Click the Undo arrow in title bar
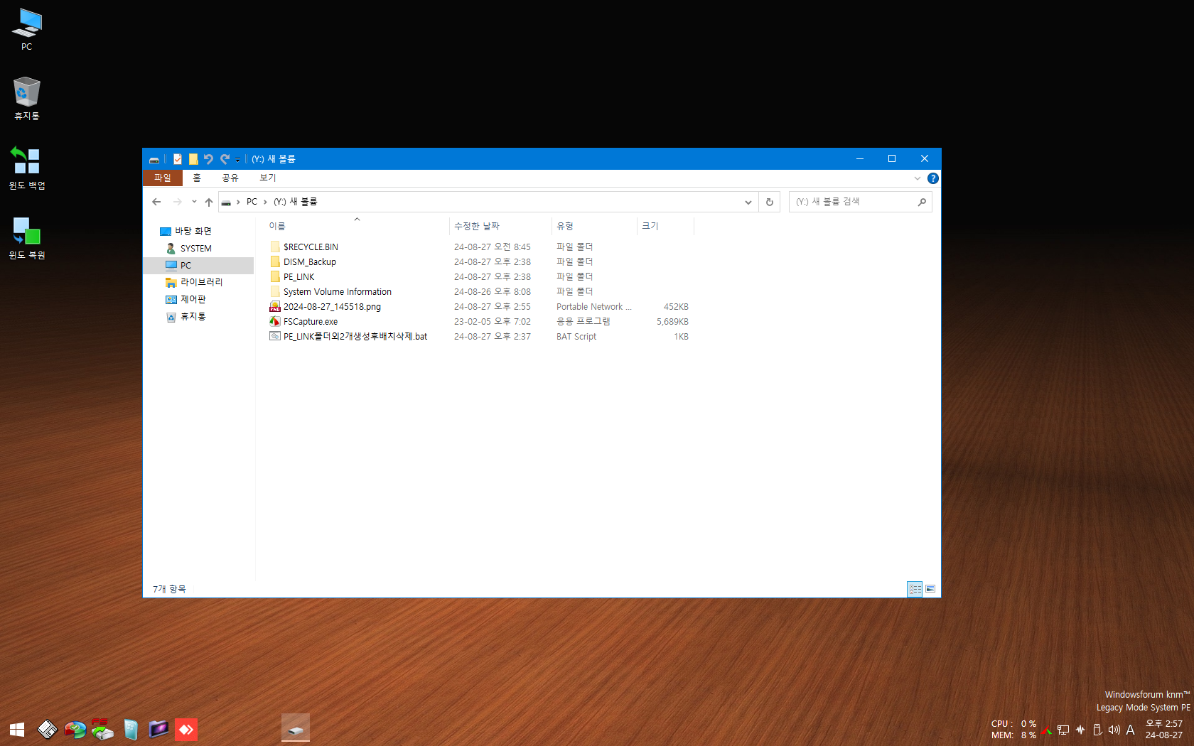Image resolution: width=1194 pixels, height=746 pixels. point(208,159)
